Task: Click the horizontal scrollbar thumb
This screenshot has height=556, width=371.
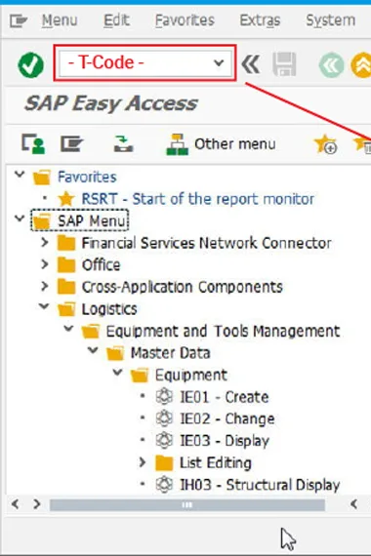Action: click(187, 504)
